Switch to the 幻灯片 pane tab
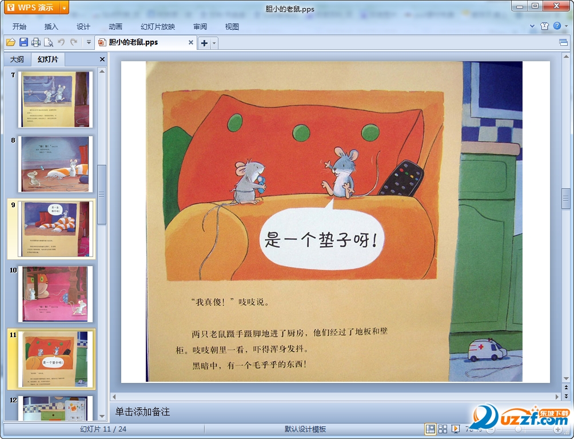The width and height of the screenshot is (574, 439). 47,60
